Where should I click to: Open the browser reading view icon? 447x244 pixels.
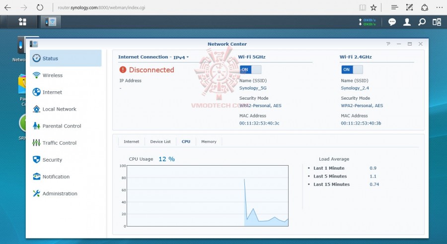[x=363, y=8]
